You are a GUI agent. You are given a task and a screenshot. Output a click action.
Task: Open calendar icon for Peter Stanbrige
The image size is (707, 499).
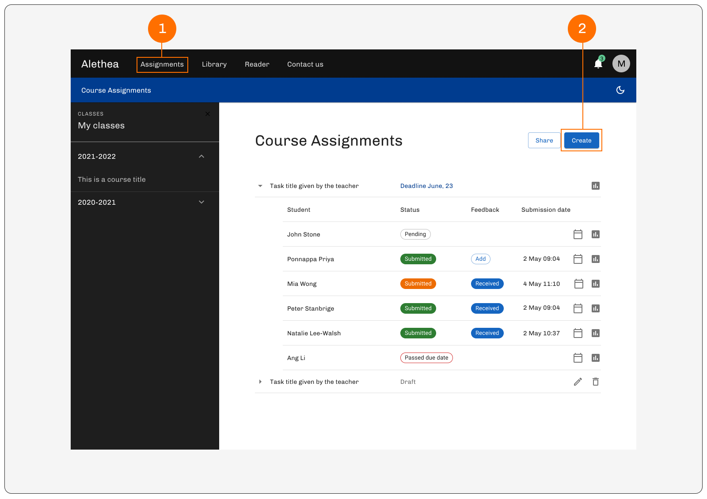pos(578,308)
